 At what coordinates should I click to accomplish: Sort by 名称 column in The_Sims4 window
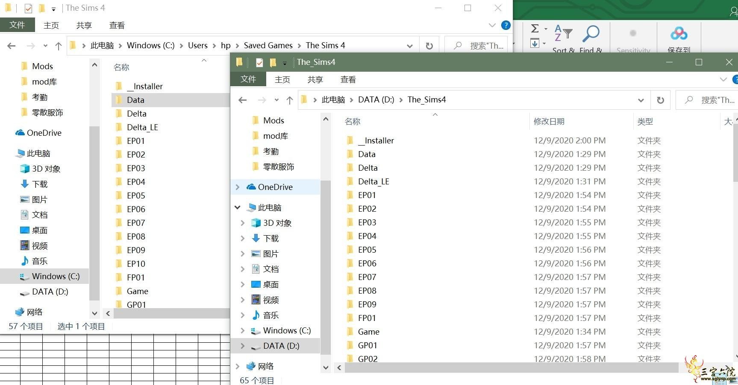[353, 122]
